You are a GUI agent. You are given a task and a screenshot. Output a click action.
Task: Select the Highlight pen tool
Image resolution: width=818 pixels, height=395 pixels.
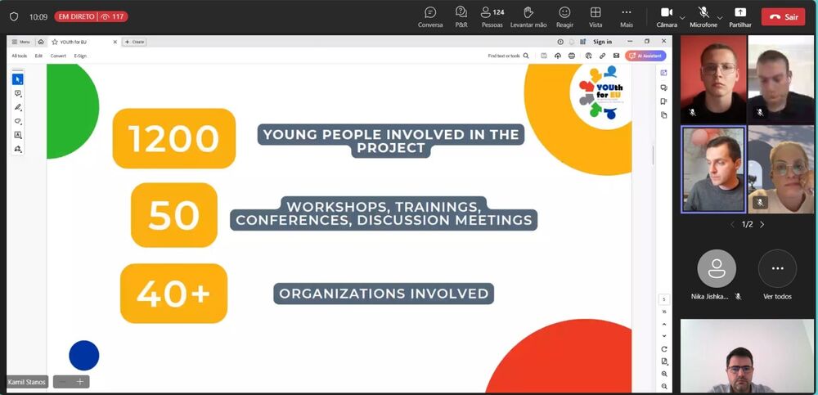(18, 107)
